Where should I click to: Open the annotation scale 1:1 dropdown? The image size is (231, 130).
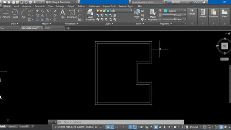170,127
